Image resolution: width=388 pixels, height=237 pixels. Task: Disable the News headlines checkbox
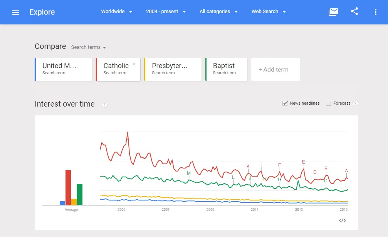(286, 103)
